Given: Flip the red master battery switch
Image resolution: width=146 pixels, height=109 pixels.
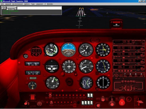Looking at the screenshot, I should pyautogui.click(x=32, y=97).
